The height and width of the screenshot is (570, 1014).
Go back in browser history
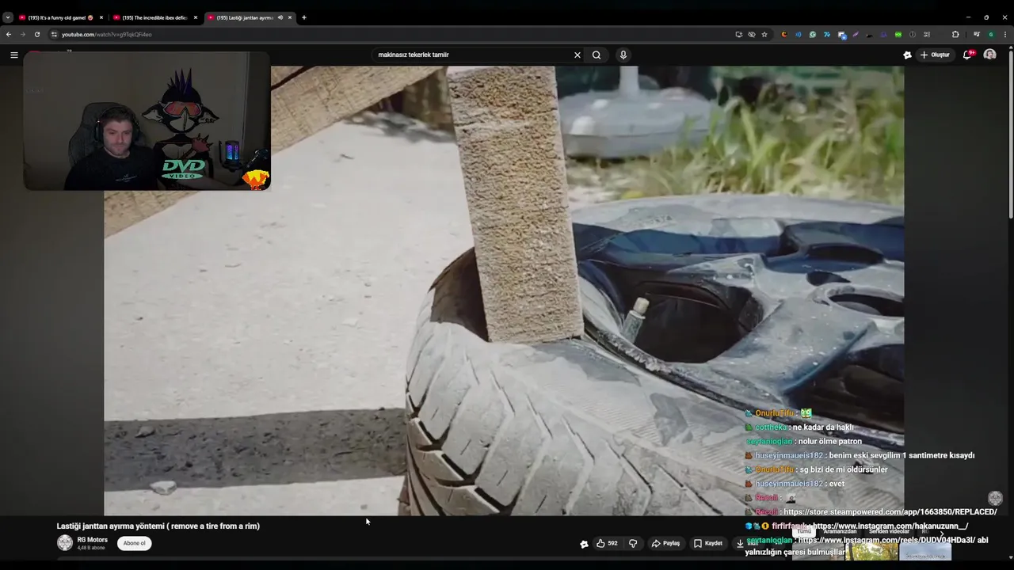pyautogui.click(x=9, y=34)
